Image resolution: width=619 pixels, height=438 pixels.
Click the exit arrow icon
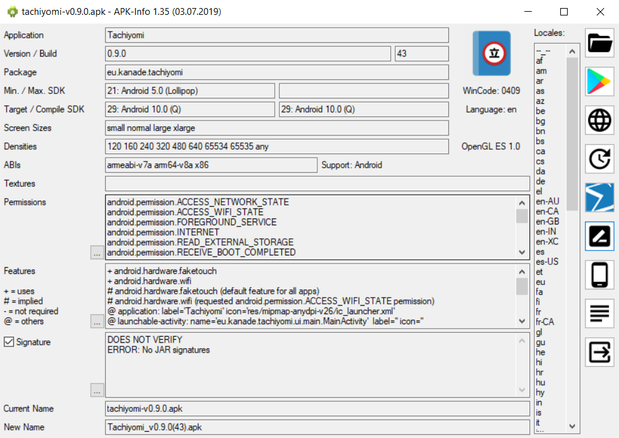point(599,352)
